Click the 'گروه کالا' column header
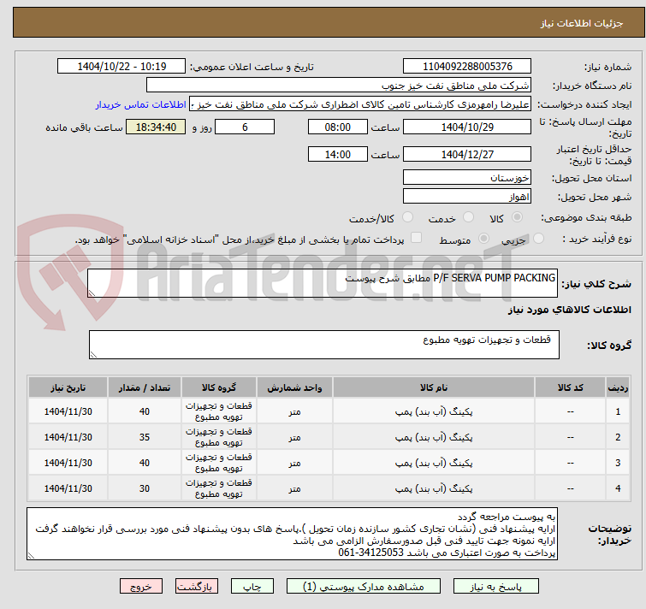The image size is (646, 609). point(219,387)
